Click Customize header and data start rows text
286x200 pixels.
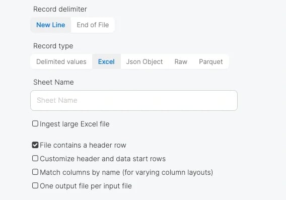point(103,159)
